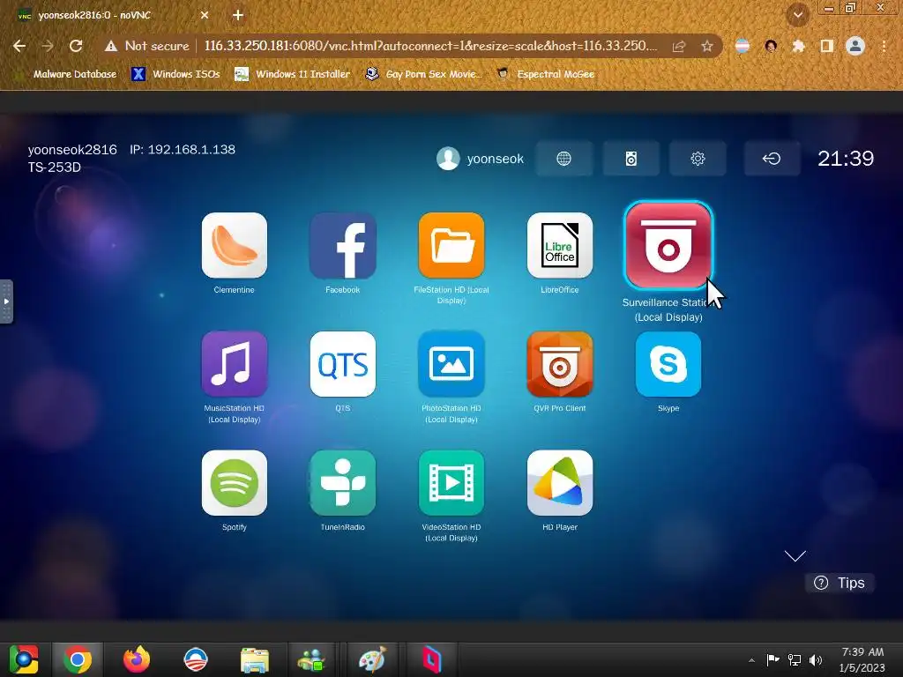
Task: Open Surveillance Station (Local Display)
Action: pyautogui.click(x=668, y=245)
